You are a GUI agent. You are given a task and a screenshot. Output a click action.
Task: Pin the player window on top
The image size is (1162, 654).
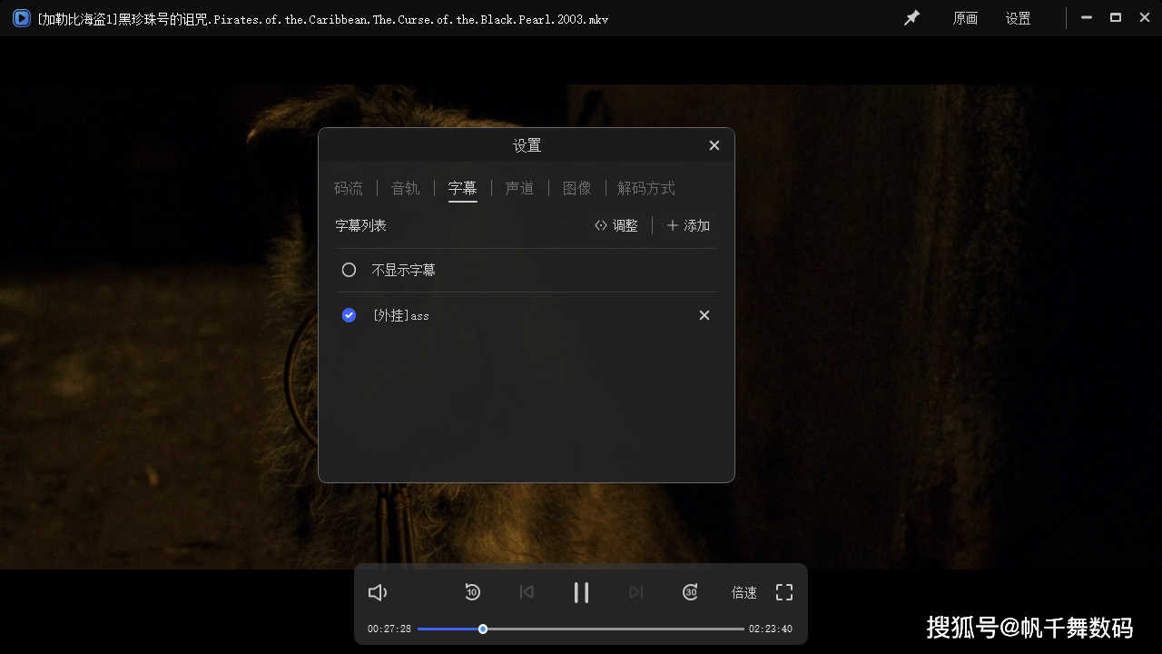911,18
